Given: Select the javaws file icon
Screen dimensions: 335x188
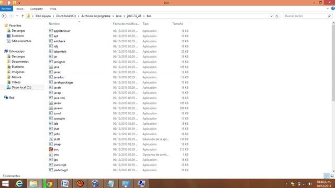Looking at the screenshot, I should pos(51,108).
